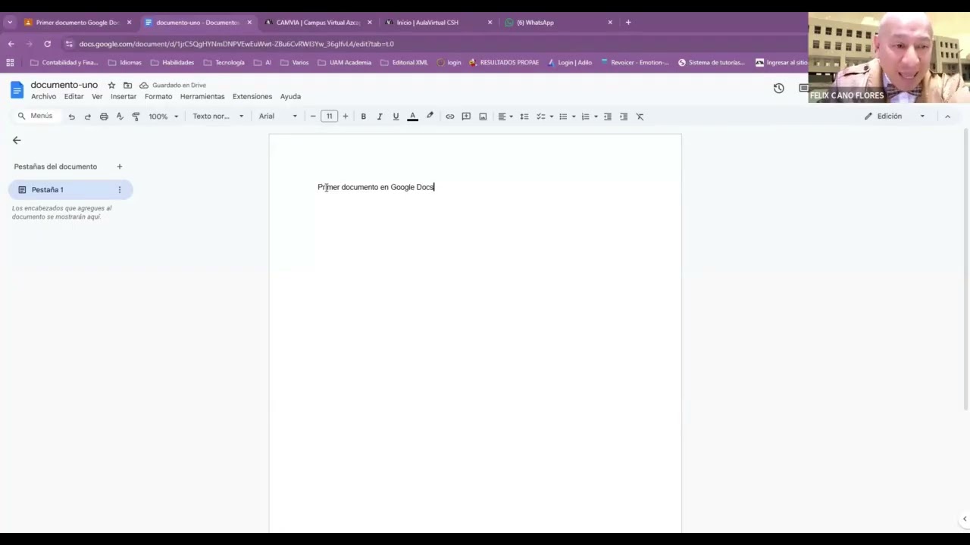Click the Redo arrow in toolbar
Screen dimensions: 970x545
coord(87,117)
